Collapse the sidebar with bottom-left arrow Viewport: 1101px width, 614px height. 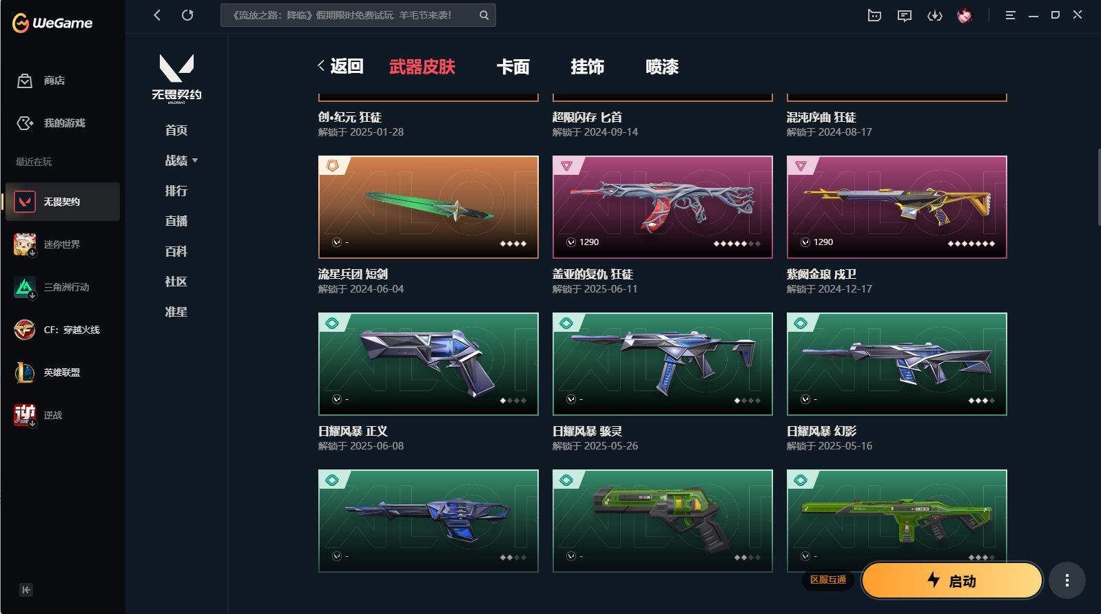(x=26, y=590)
